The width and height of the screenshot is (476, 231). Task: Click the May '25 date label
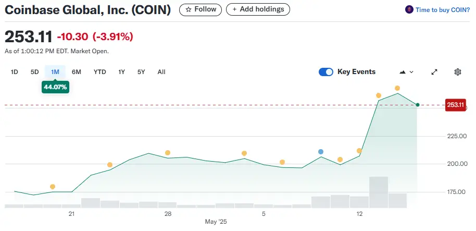click(x=216, y=222)
